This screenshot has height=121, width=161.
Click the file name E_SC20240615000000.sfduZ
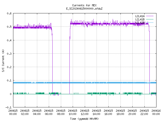tap(84, 9)
